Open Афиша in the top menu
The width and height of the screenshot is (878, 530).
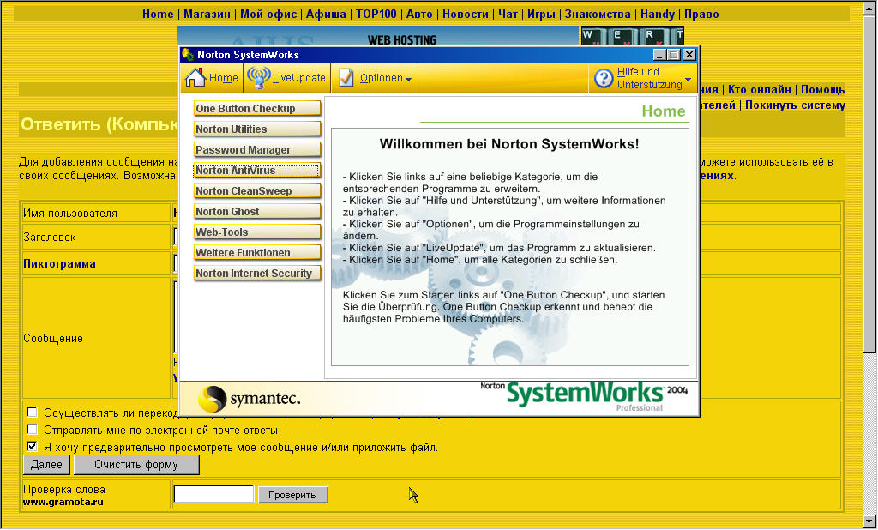326,14
